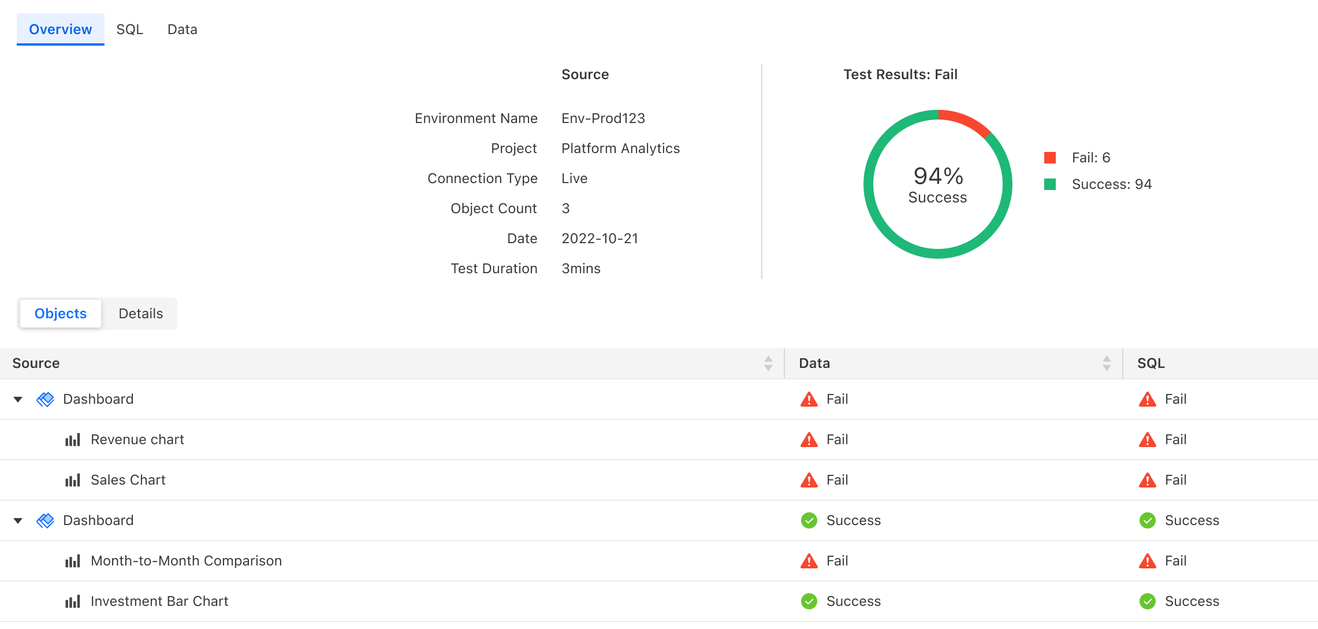Screen dimensions: 1318x629
Task: Click the second Dashboard row's dashboard icon
Action: [45, 520]
